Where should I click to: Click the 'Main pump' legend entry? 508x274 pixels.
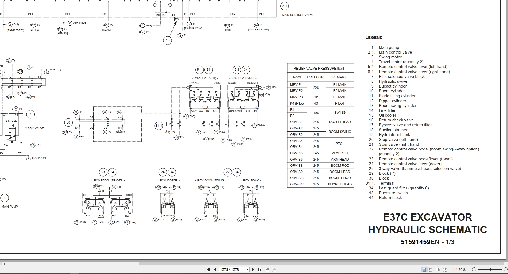389,47
